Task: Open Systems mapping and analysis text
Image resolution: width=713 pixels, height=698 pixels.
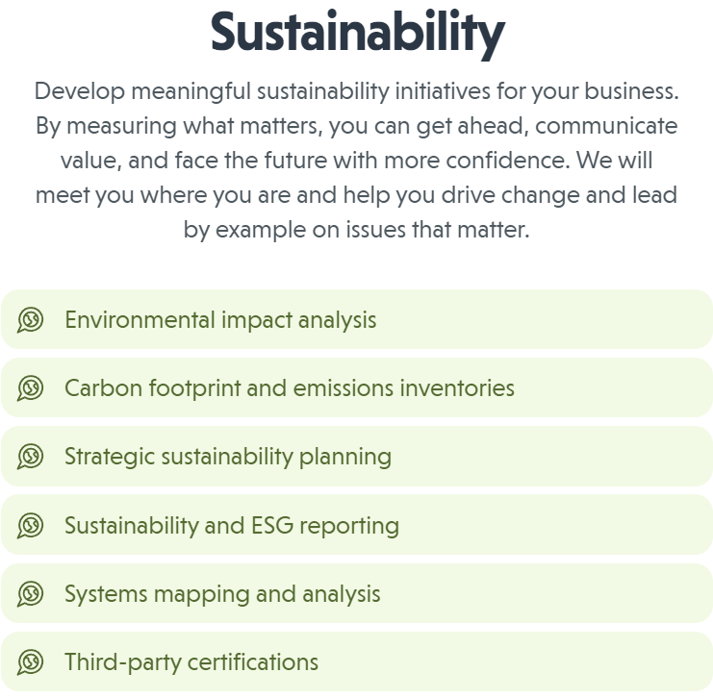Action: [222, 594]
